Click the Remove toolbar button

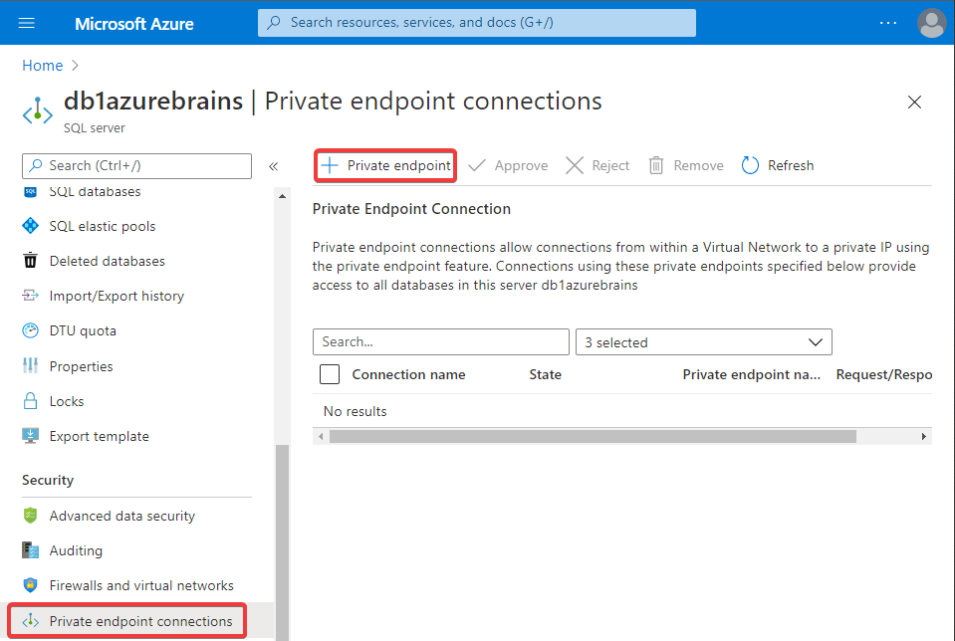click(x=686, y=165)
